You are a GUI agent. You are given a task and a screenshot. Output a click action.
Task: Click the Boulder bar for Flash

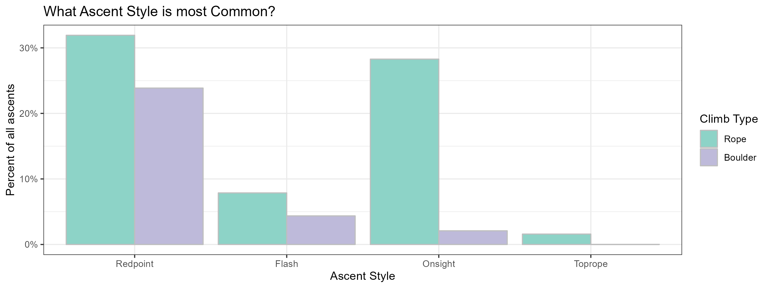click(321, 230)
